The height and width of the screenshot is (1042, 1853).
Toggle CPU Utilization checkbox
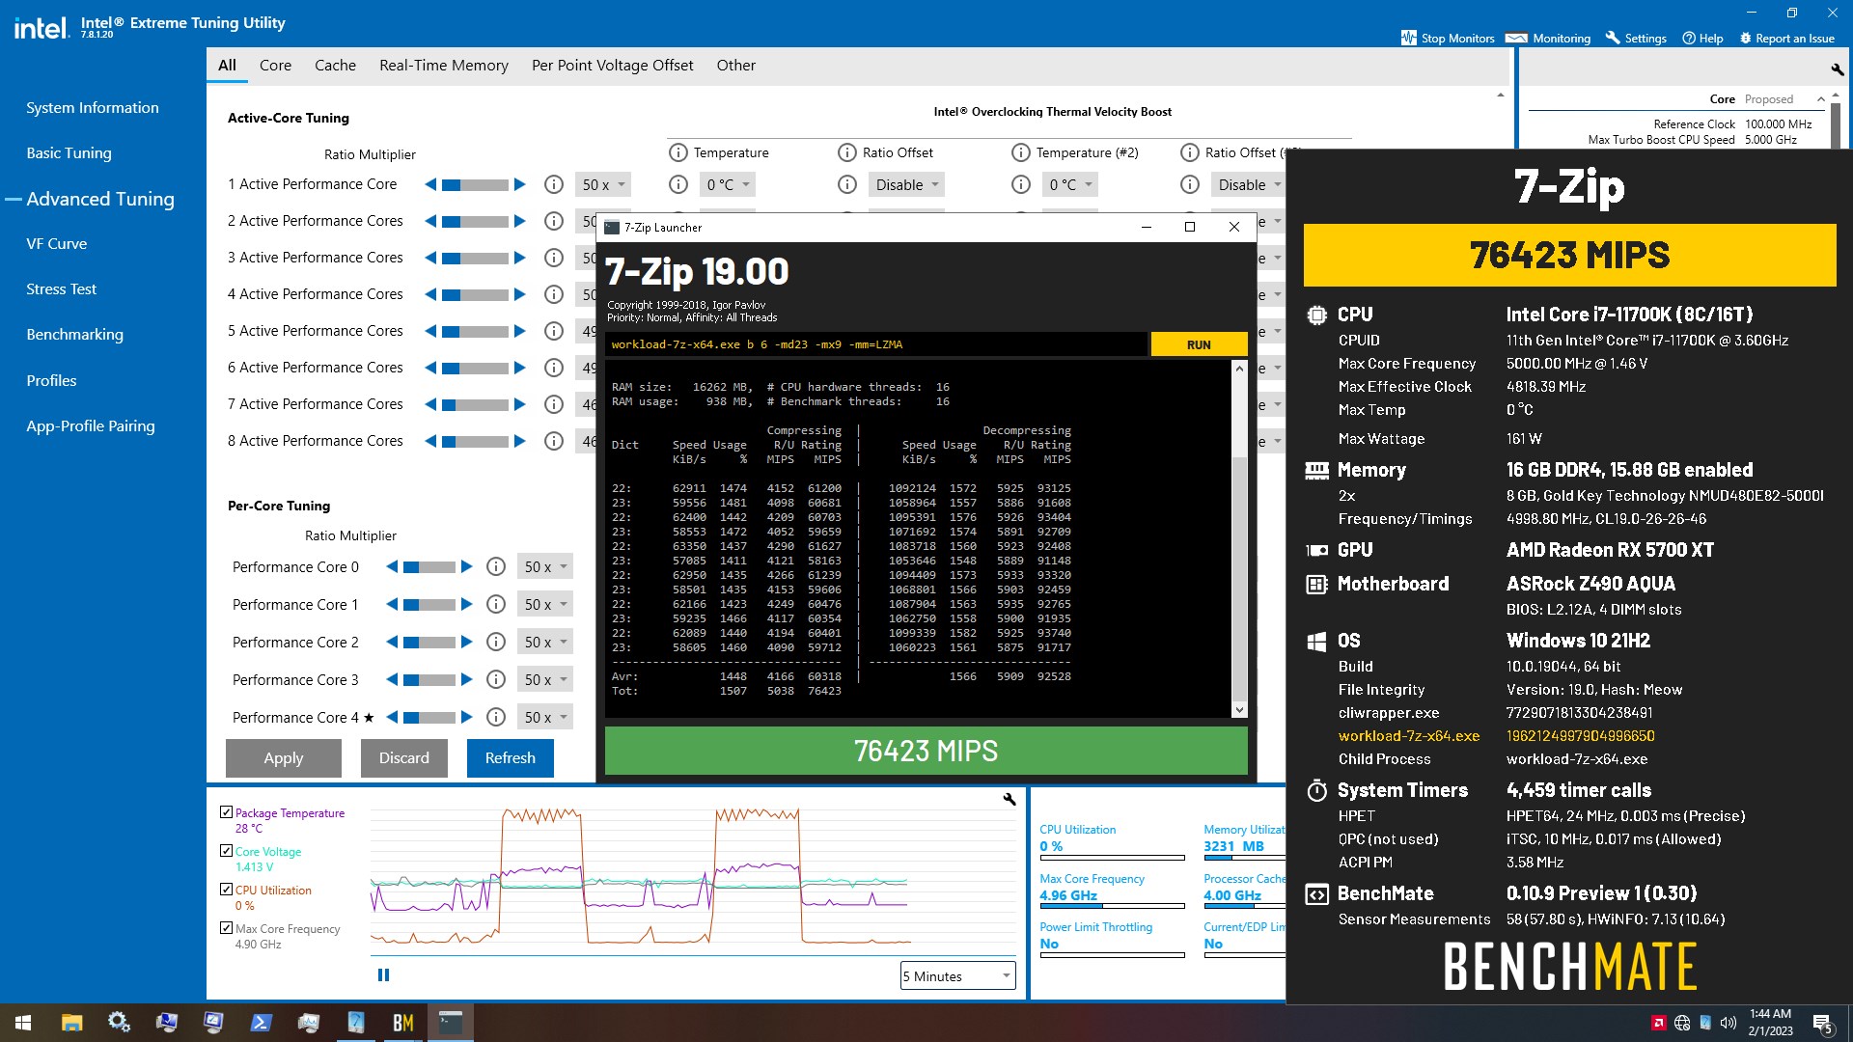point(226,890)
